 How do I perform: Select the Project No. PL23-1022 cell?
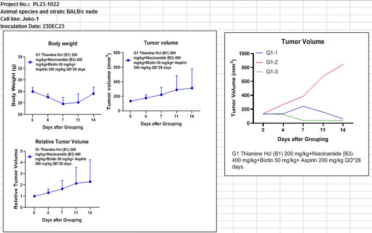30,4
